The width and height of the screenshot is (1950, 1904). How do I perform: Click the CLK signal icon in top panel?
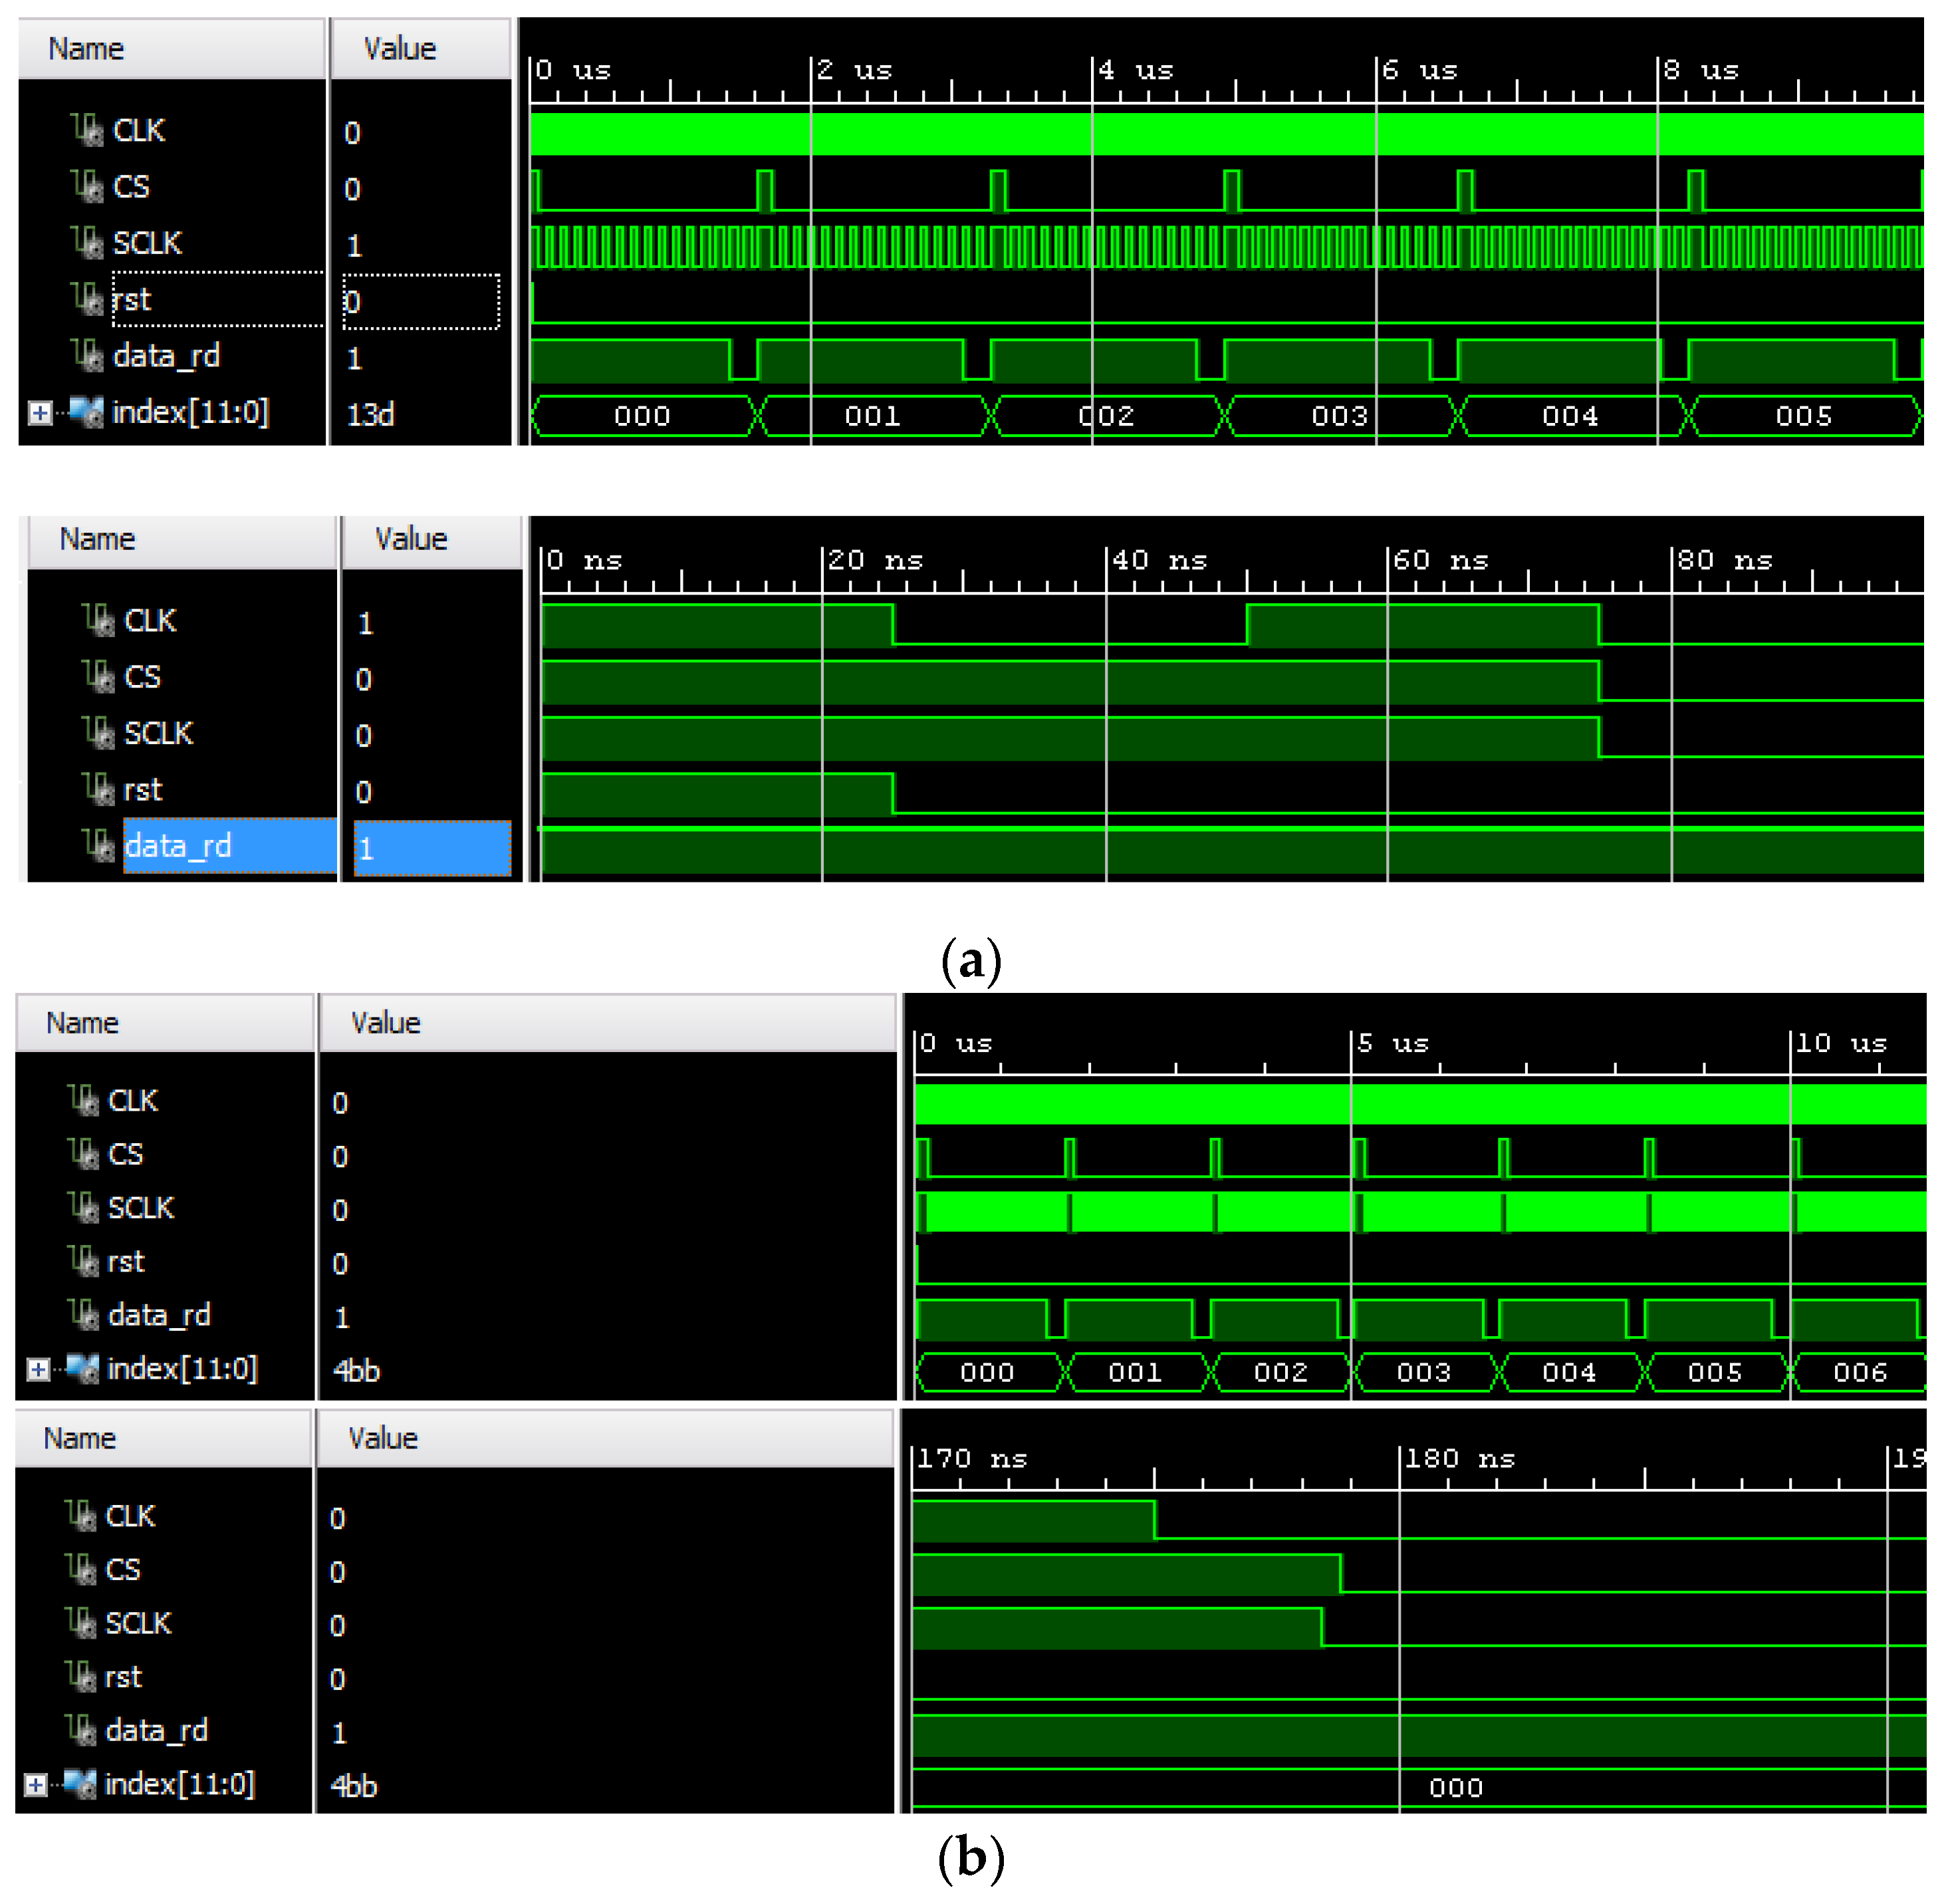click(87, 131)
